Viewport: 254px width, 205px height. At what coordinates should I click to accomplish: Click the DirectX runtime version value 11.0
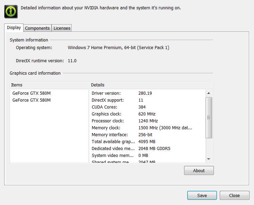tap(72, 61)
